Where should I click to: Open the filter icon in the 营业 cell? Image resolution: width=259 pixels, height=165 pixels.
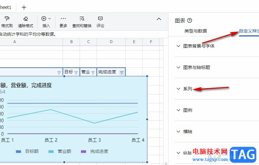[x=93, y=72]
